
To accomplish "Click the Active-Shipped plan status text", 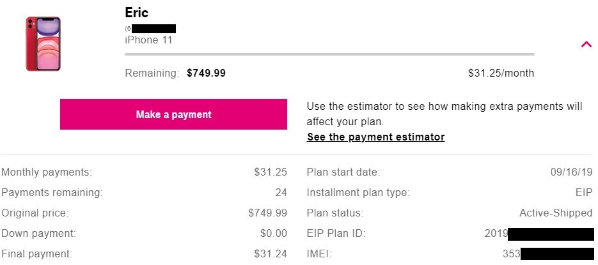I will [x=556, y=213].
